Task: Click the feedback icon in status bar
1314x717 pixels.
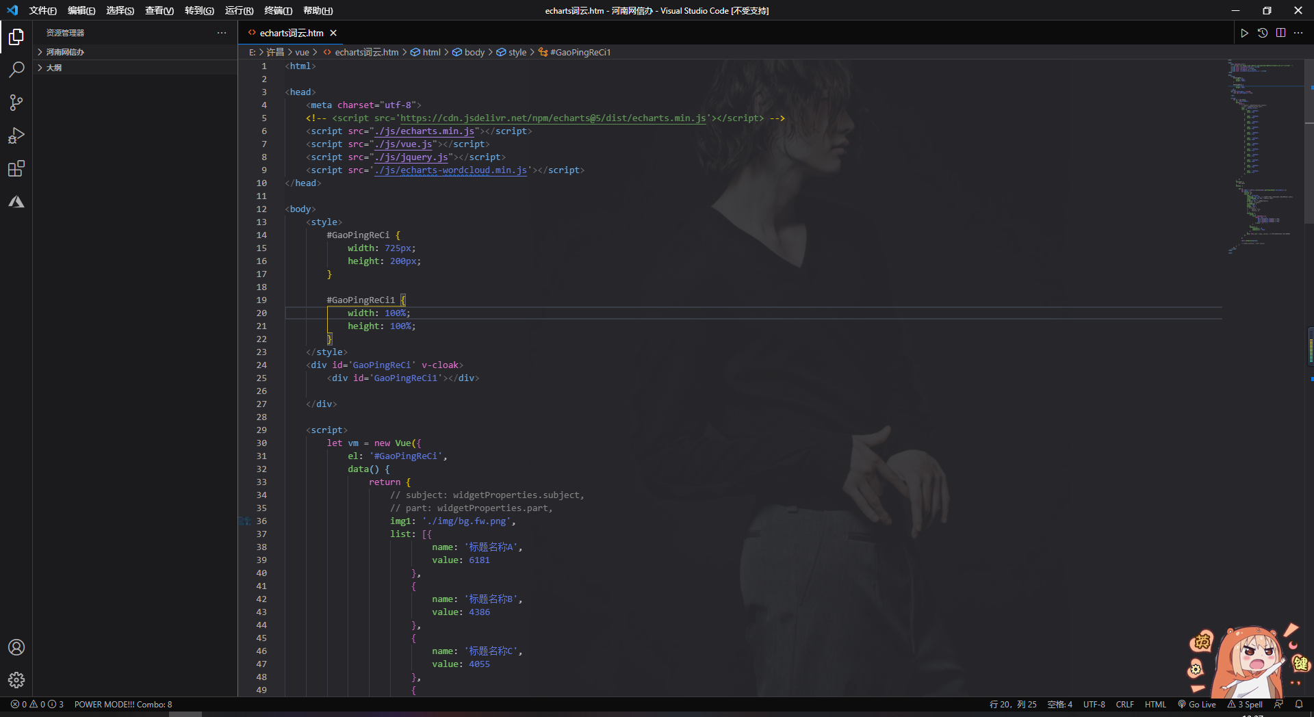Action: (x=1278, y=705)
